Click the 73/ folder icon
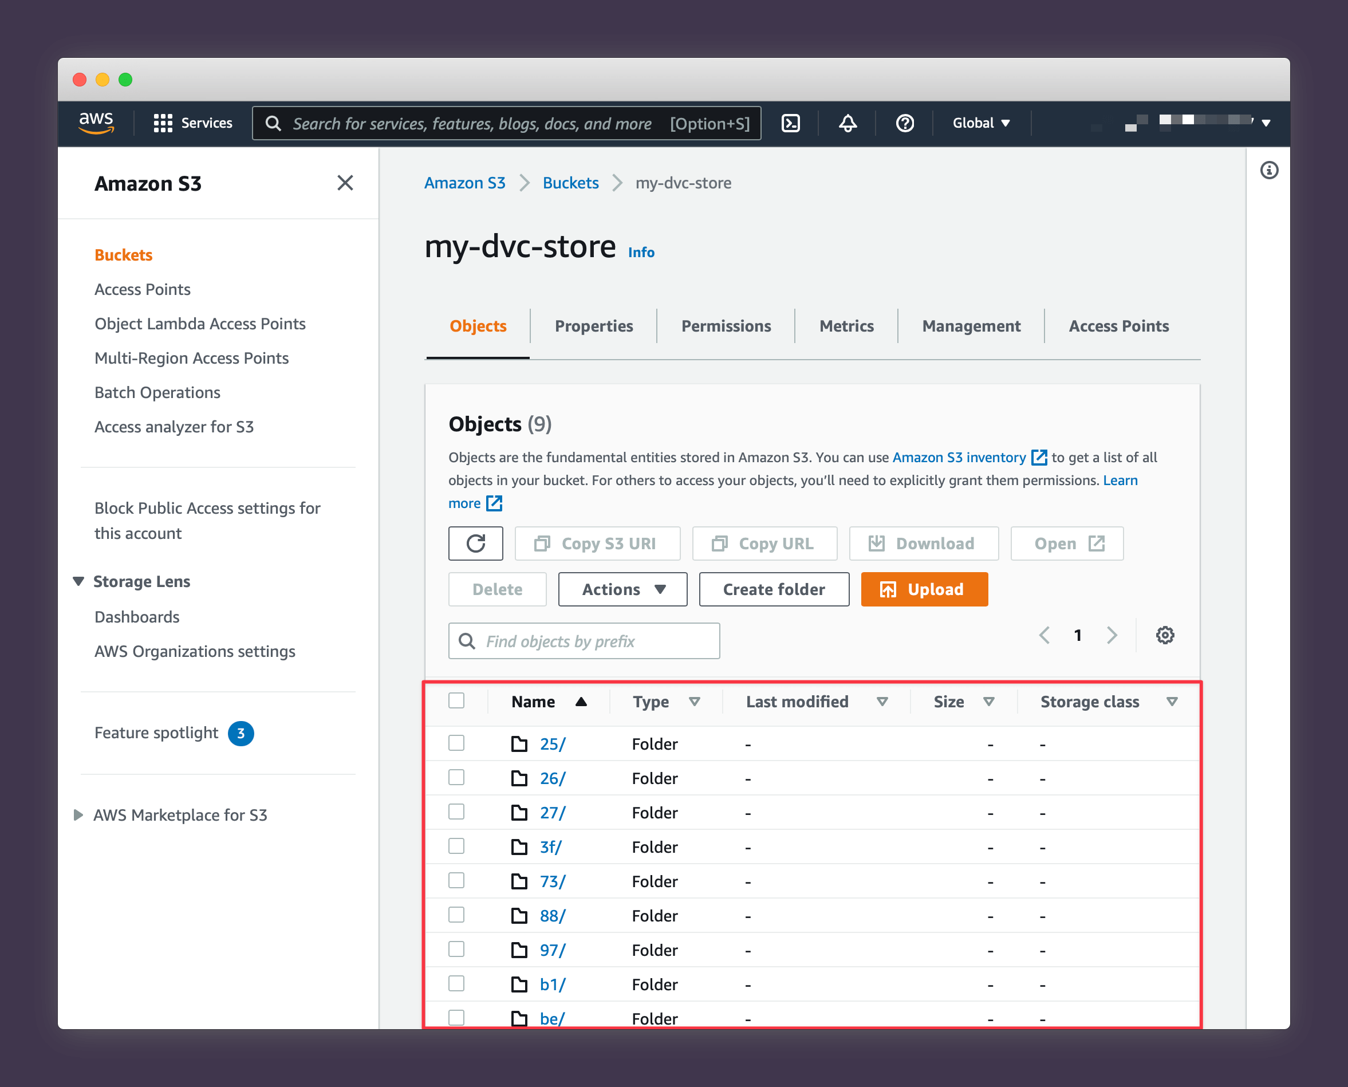The height and width of the screenshot is (1087, 1348). point(519,881)
